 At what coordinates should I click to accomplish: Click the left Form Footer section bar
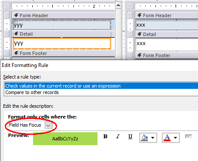click(x=64, y=53)
